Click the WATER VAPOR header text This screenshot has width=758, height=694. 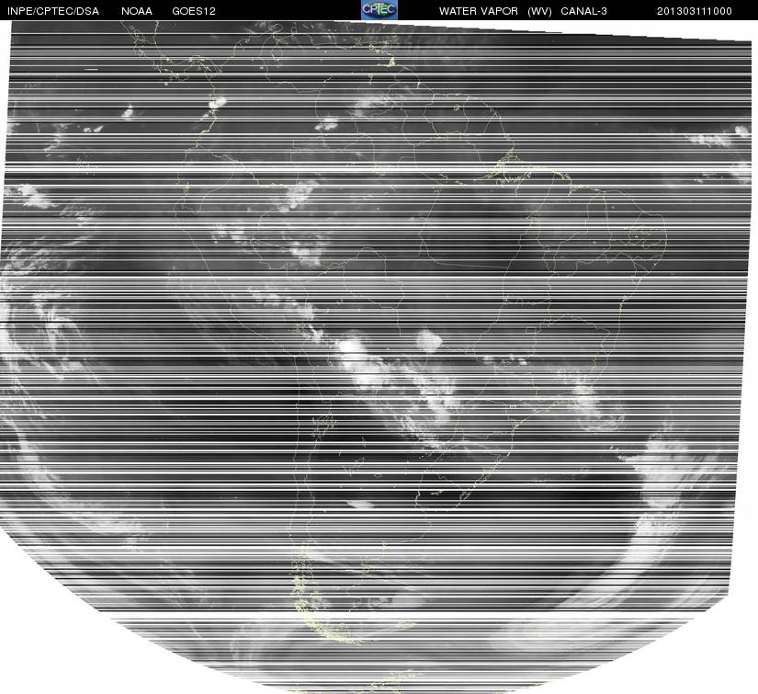[479, 11]
